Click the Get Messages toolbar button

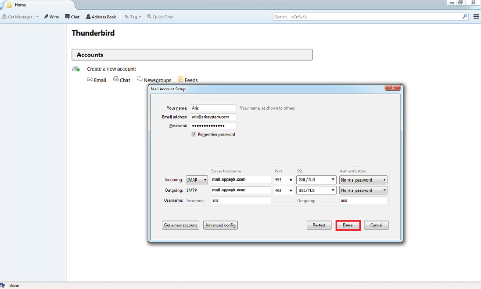[x=17, y=17]
